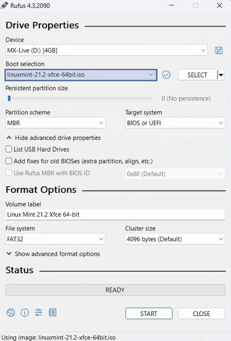This screenshot has width=231, height=341.
Task: Click the Drive Properties heading
Action: (x=42, y=25)
